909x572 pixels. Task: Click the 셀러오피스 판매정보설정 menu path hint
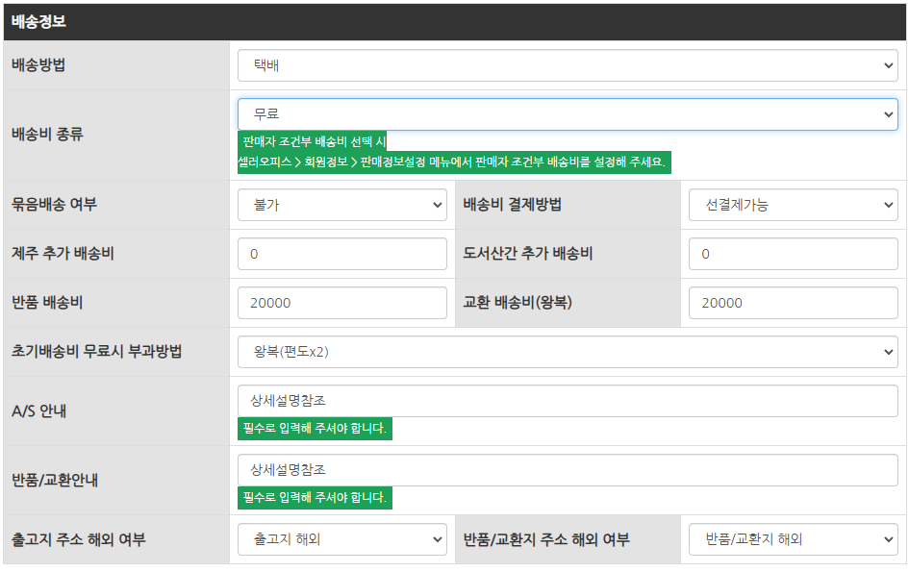click(x=453, y=162)
